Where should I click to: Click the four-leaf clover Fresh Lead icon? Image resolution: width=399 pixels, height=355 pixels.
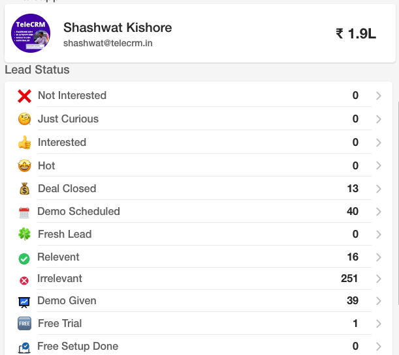click(24, 234)
